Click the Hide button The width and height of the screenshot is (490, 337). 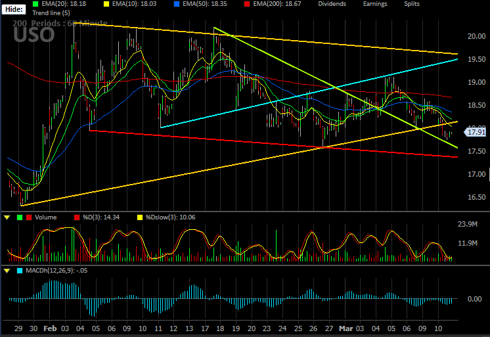14,9
